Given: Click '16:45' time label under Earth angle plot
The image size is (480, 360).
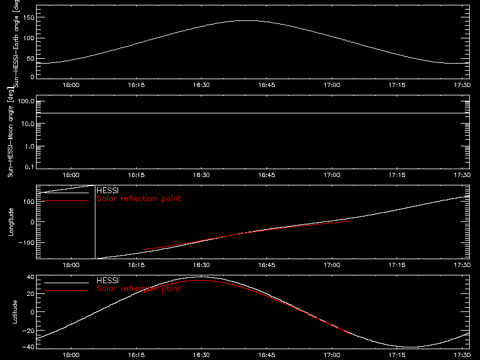Looking at the screenshot, I should pyautogui.click(x=266, y=85).
